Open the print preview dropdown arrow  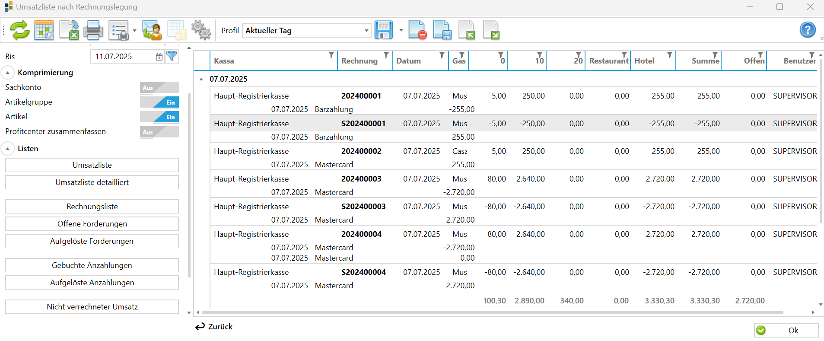134,31
